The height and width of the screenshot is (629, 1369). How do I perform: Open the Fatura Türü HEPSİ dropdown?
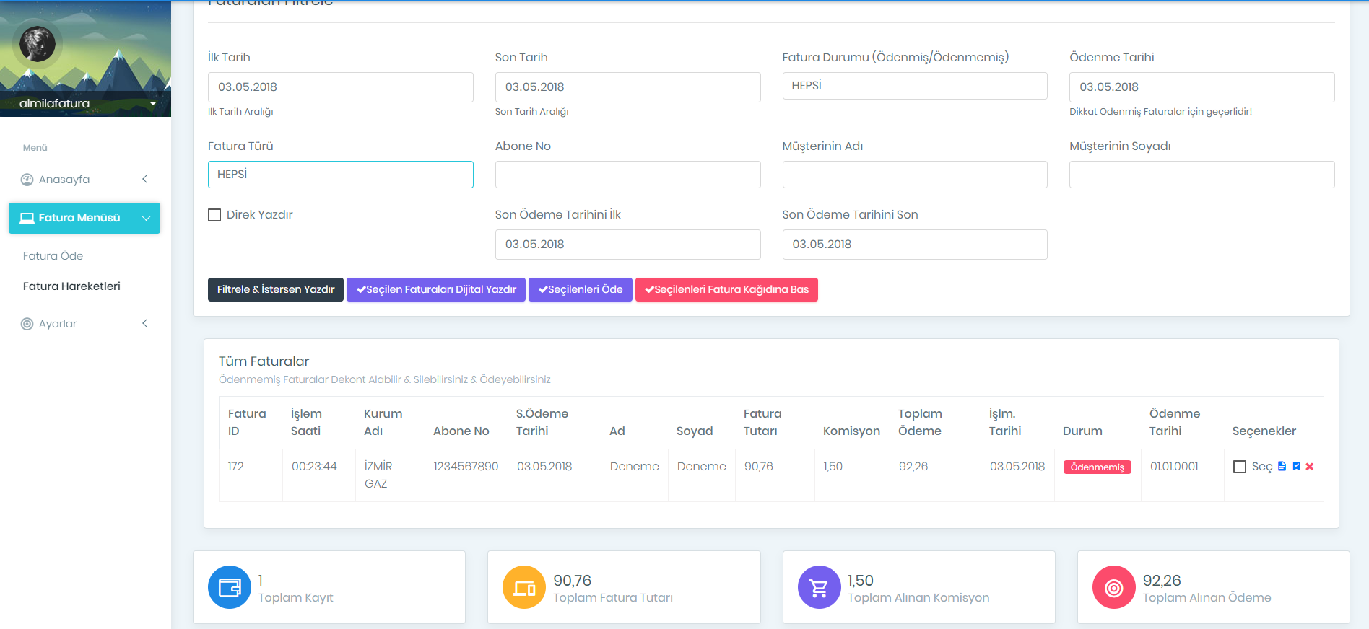point(340,175)
